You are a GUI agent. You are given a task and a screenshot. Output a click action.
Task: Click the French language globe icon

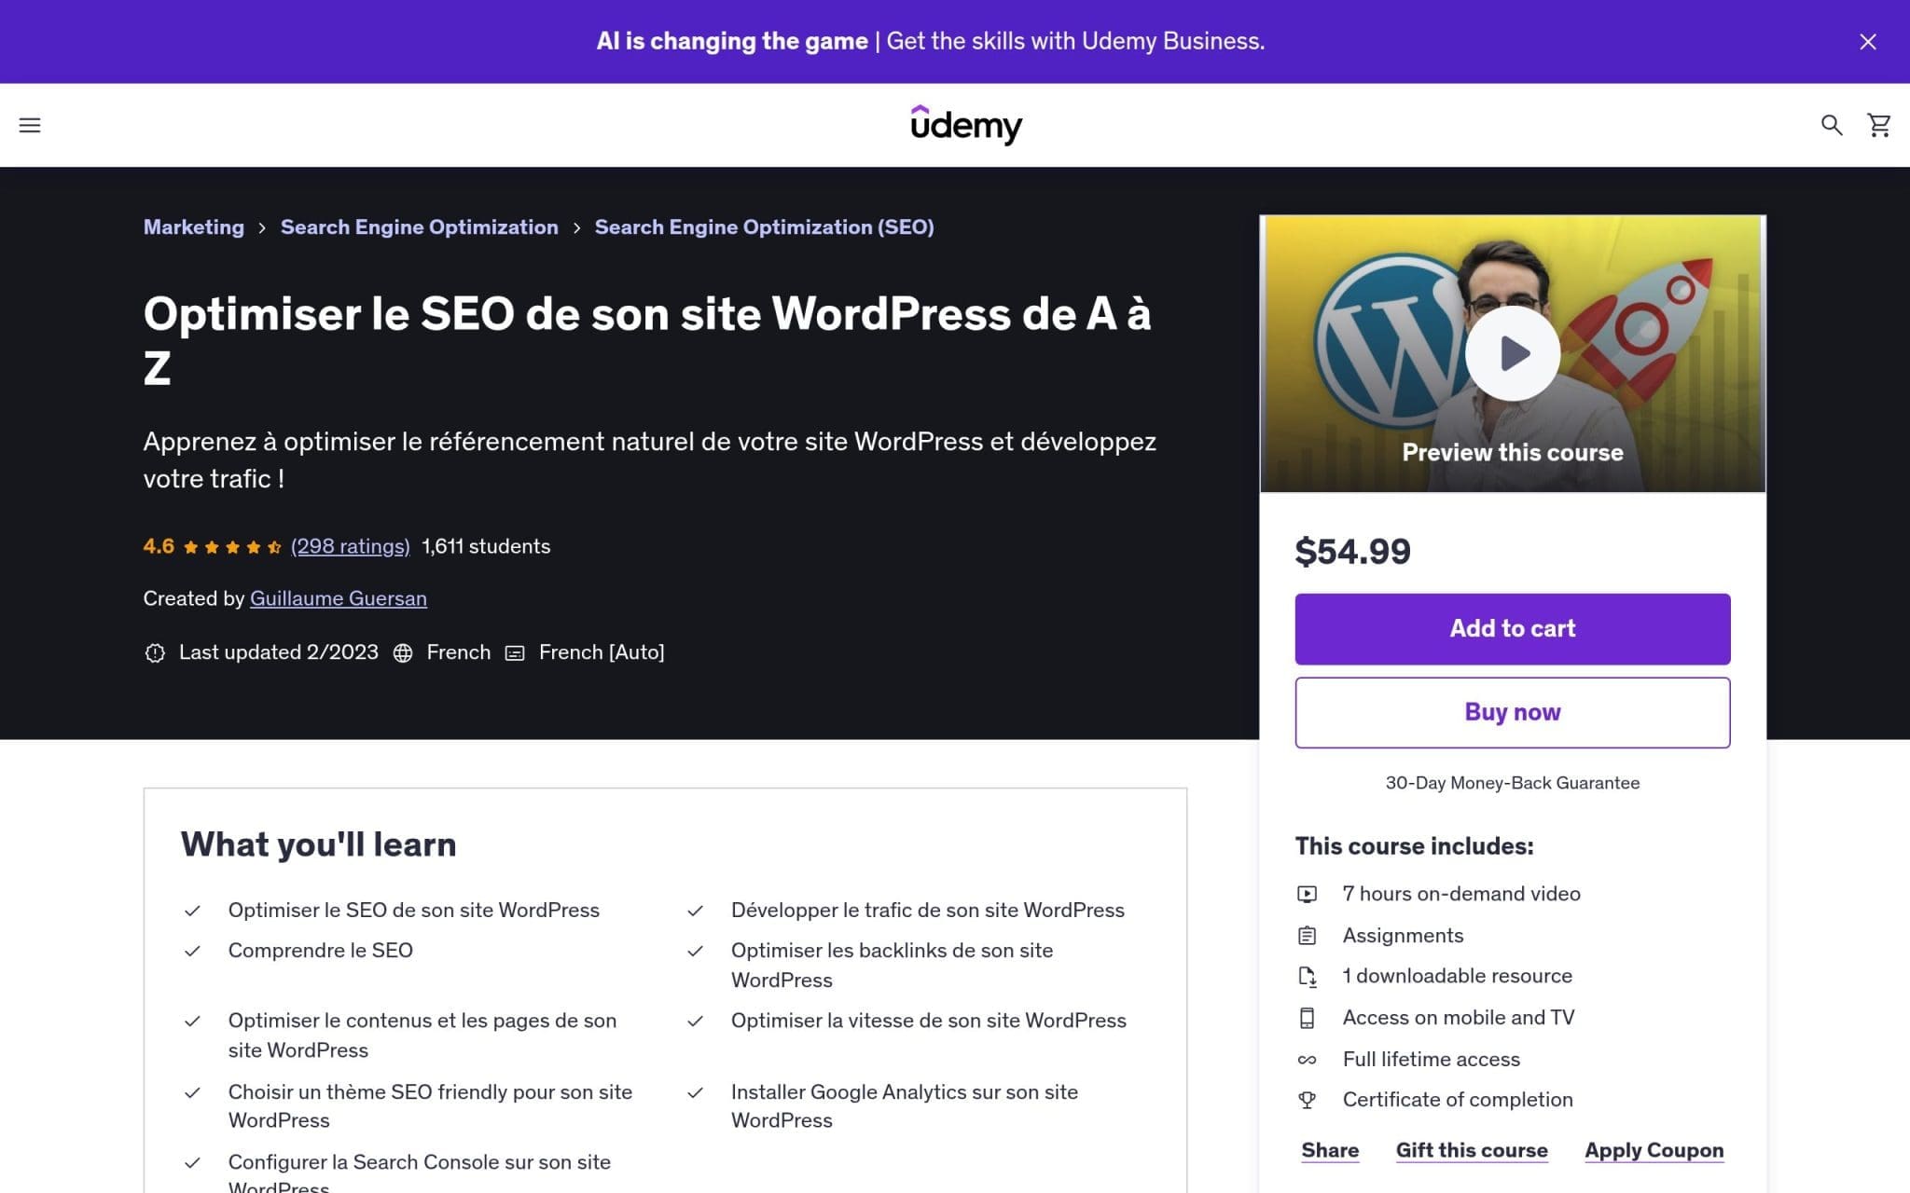pos(403,652)
